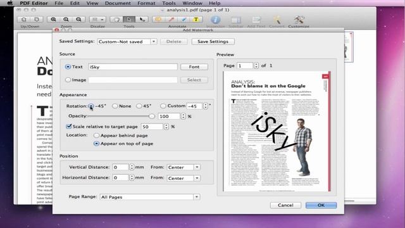This screenshot has height=228, width=405.
Task: Choose Custom rotation option
Action: pyautogui.click(x=163, y=106)
